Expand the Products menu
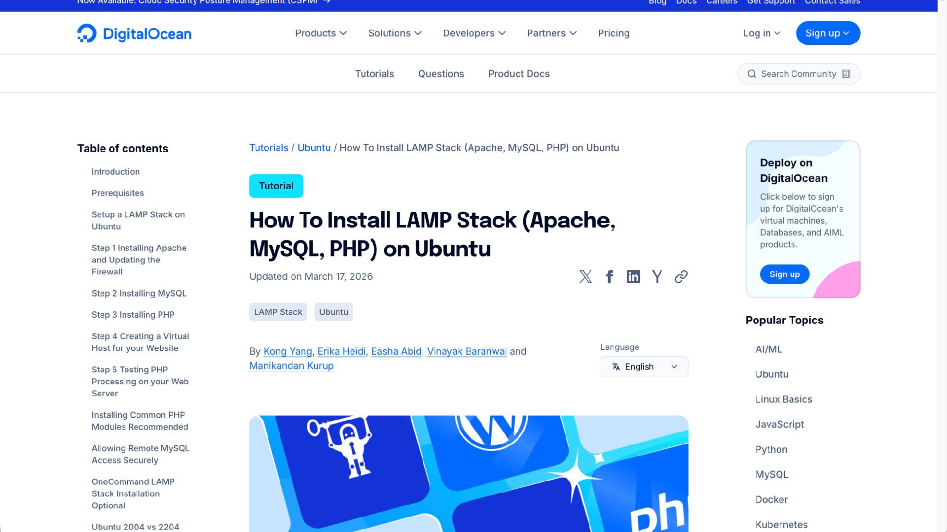Image resolution: width=947 pixels, height=532 pixels. click(x=321, y=33)
